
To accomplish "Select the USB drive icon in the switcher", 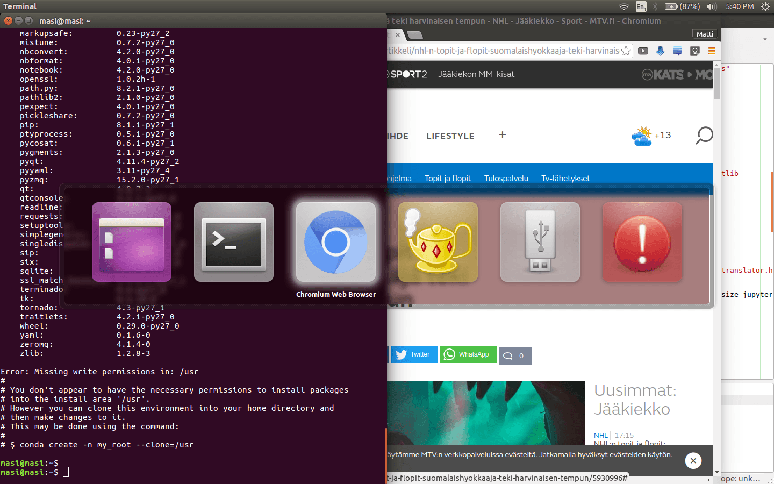I will coord(540,242).
